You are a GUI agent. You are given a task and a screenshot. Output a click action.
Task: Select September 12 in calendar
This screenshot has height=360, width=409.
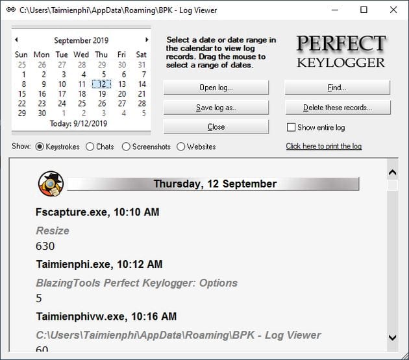(102, 84)
